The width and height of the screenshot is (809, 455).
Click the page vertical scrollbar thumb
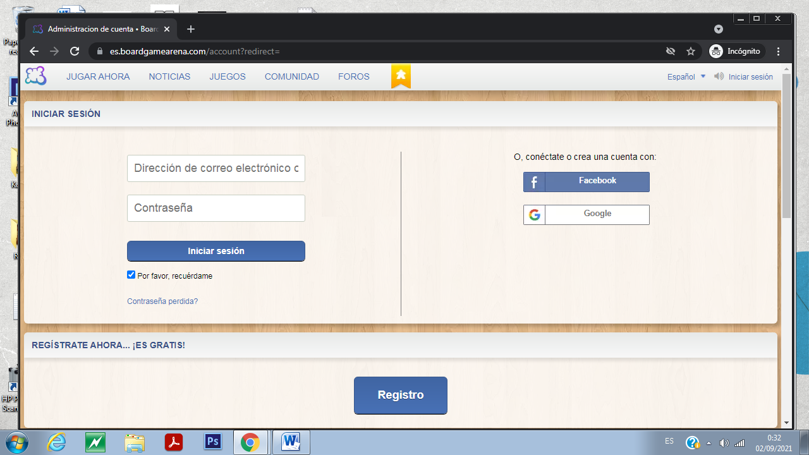[786, 146]
